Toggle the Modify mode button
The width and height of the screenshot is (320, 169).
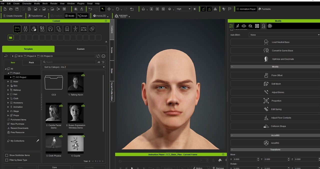coord(70,16)
